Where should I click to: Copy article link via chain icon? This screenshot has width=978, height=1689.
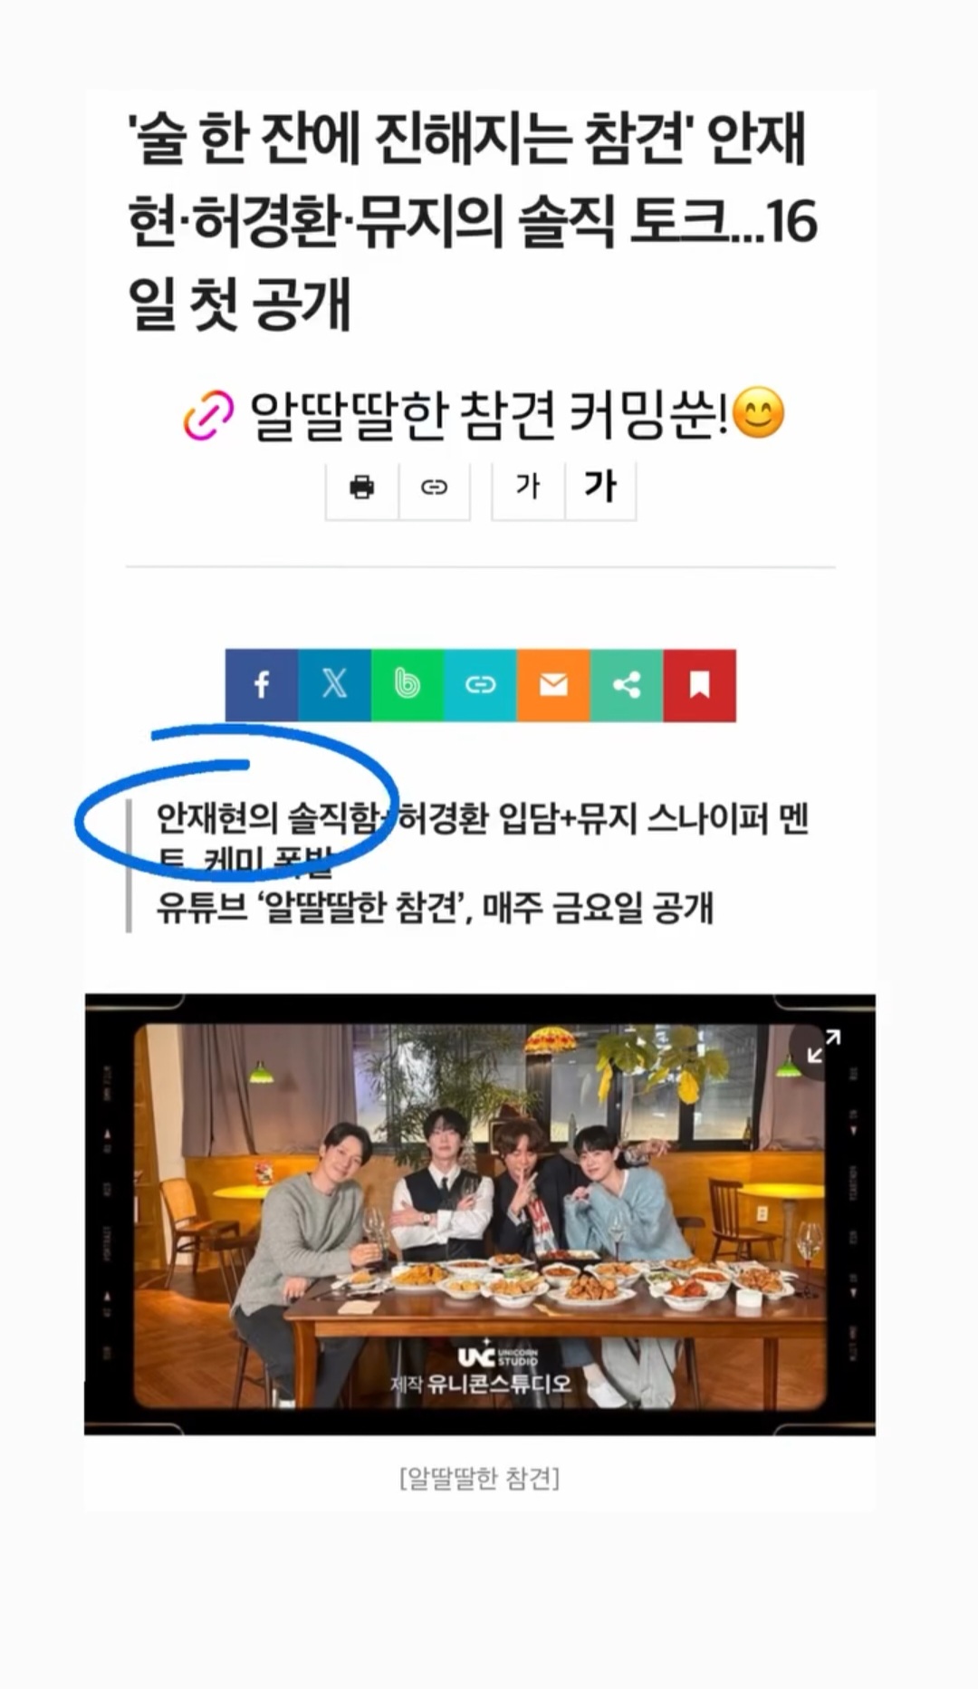tap(434, 487)
